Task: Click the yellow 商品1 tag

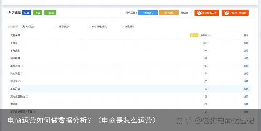Action: (x=194, y=35)
